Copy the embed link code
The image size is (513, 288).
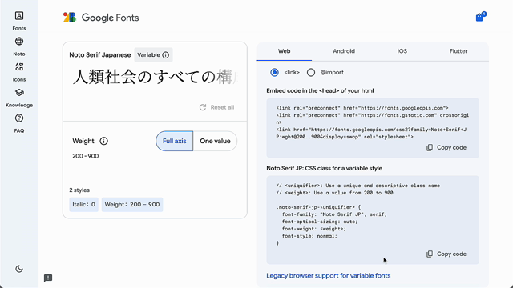click(446, 147)
